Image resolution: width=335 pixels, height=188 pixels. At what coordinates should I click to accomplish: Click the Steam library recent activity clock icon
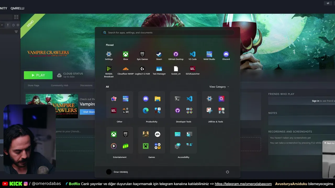[13, 25]
